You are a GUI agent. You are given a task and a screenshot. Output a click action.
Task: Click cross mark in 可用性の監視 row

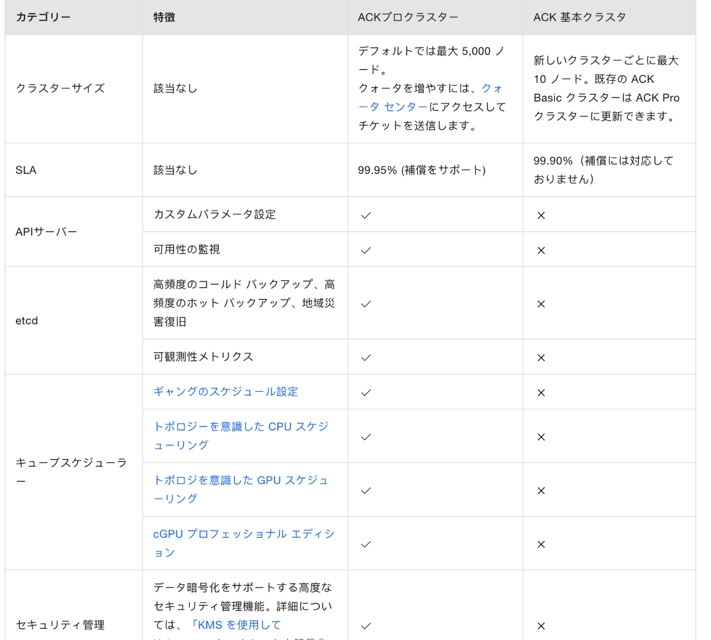pyautogui.click(x=541, y=251)
